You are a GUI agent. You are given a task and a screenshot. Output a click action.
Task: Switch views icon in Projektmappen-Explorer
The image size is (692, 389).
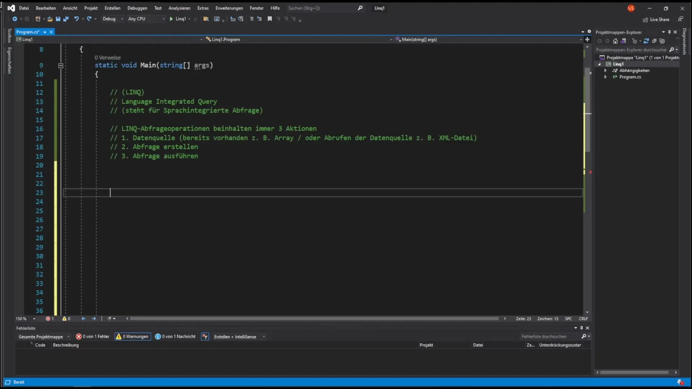623,41
